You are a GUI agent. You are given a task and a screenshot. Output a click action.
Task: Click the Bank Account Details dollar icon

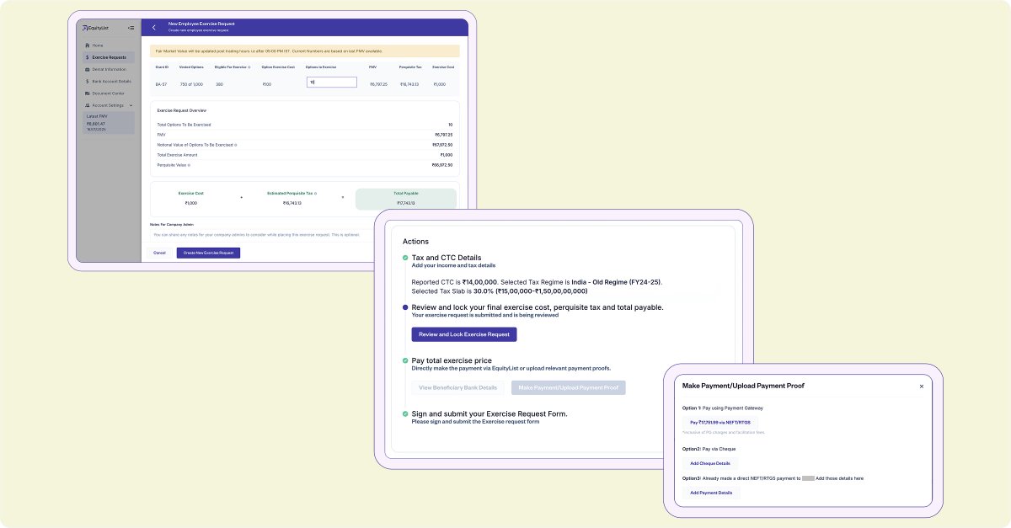pos(88,82)
